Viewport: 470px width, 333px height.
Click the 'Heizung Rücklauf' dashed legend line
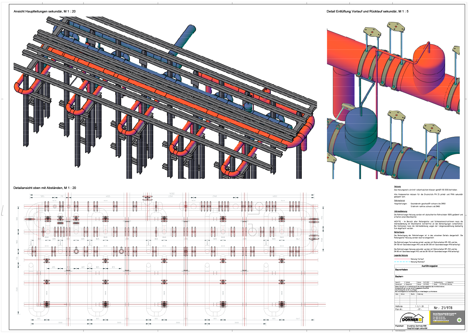point(402,262)
